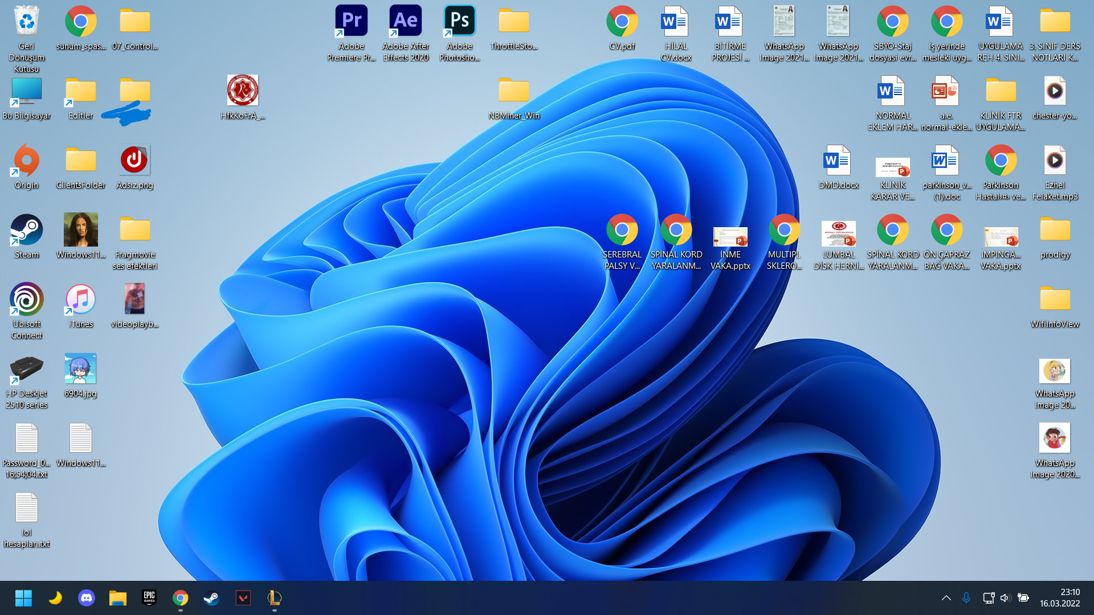Expand hidden system tray icons chevron
Viewport: 1094px width, 615px height.
click(x=946, y=598)
